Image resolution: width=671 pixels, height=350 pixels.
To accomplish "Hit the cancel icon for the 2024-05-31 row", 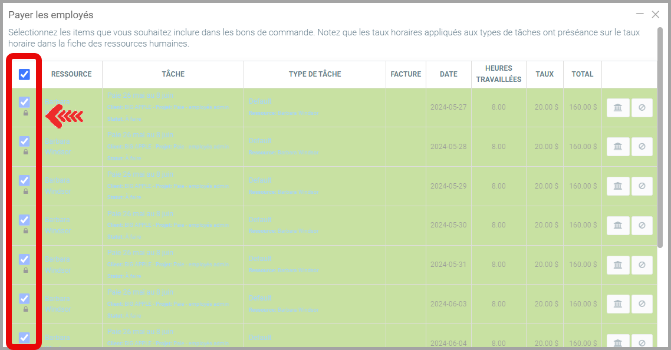I will 642,265.
